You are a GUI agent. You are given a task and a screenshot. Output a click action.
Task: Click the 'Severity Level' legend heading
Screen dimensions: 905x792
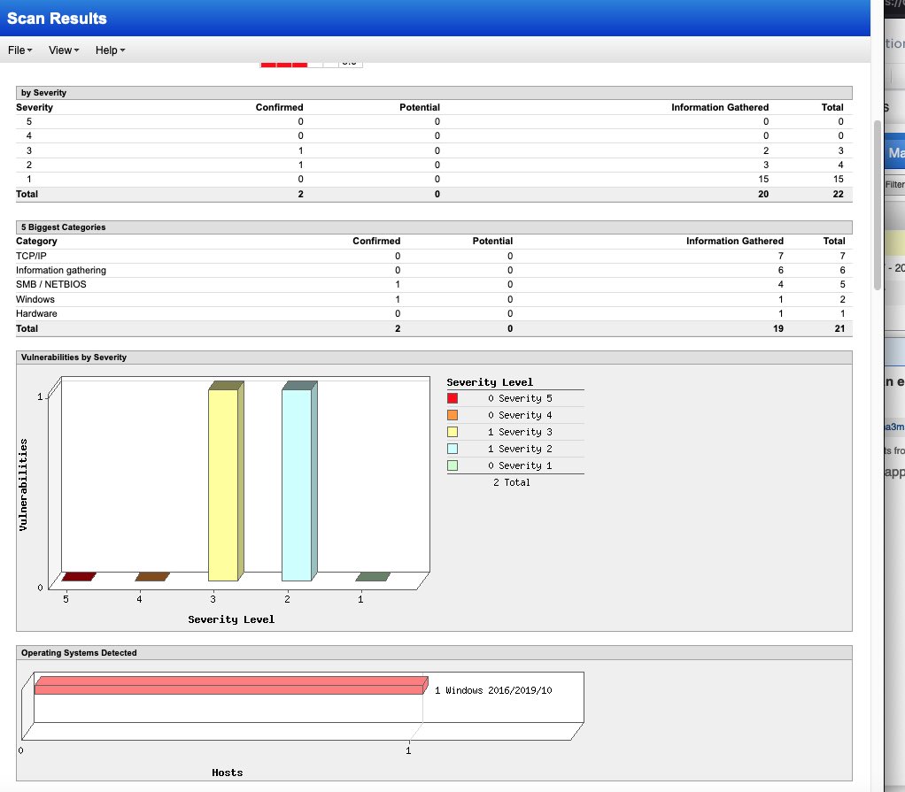click(x=490, y=382)
